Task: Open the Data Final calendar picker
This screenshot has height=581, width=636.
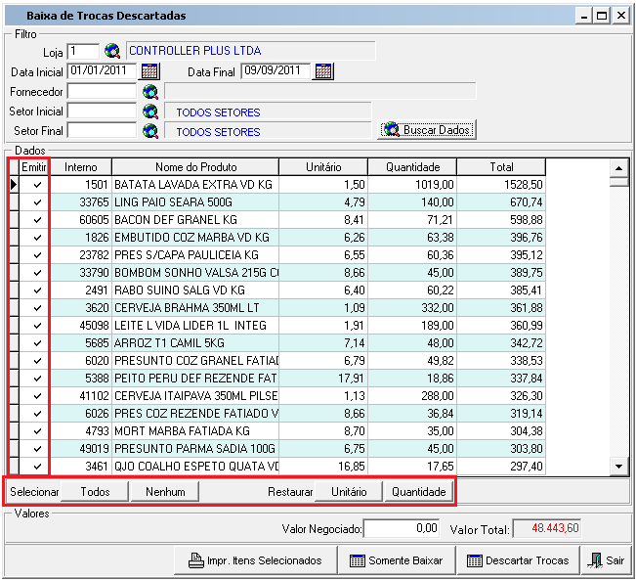Action: 323,71
